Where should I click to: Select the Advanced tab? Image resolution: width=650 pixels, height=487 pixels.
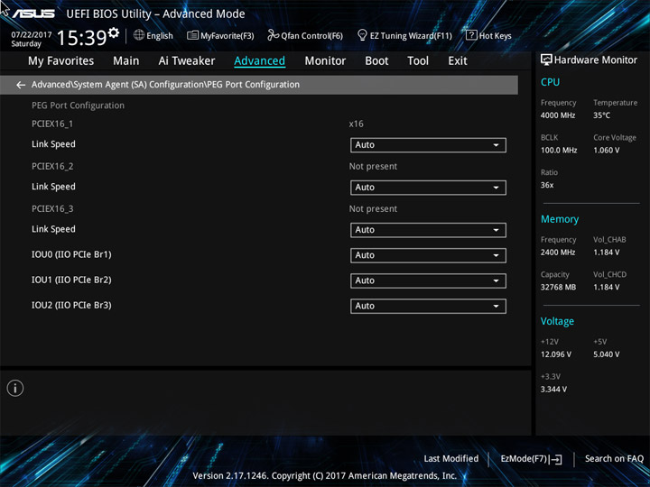click(259, 61)
